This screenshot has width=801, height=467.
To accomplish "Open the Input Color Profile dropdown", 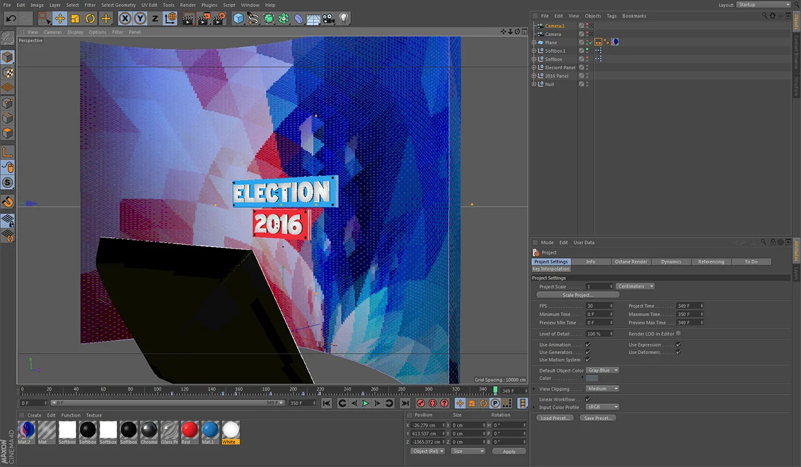I will (603, 407).
